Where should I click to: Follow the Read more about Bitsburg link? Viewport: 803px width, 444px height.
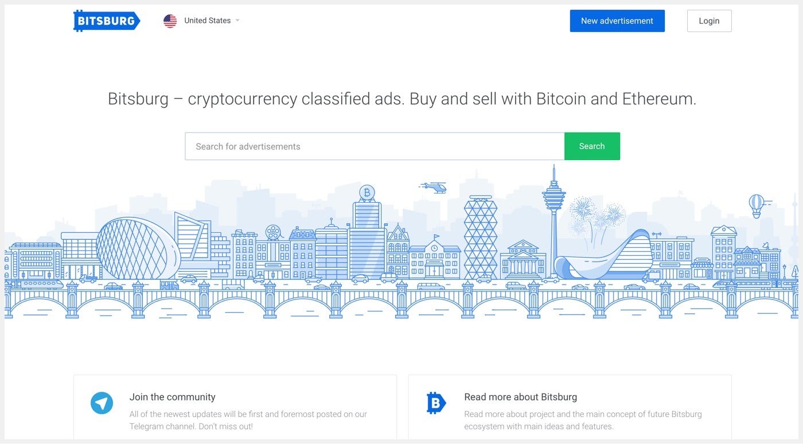520,396
